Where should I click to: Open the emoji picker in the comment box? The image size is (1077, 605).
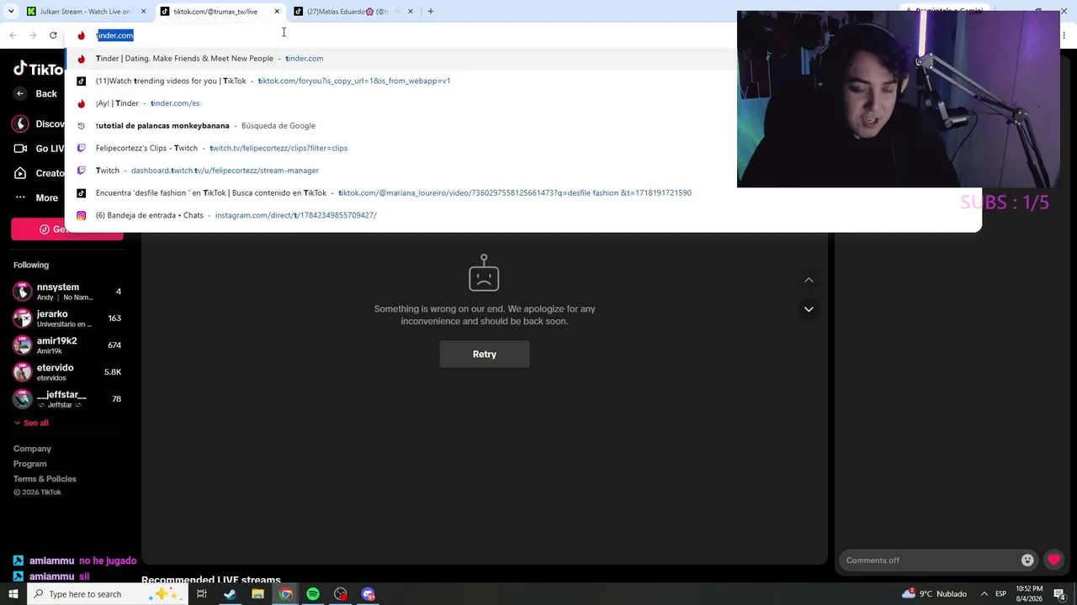coord(1027,560)
